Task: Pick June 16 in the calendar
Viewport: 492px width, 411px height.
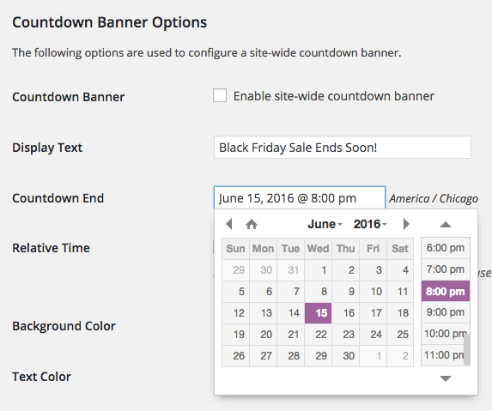Action: pos(345,313)
